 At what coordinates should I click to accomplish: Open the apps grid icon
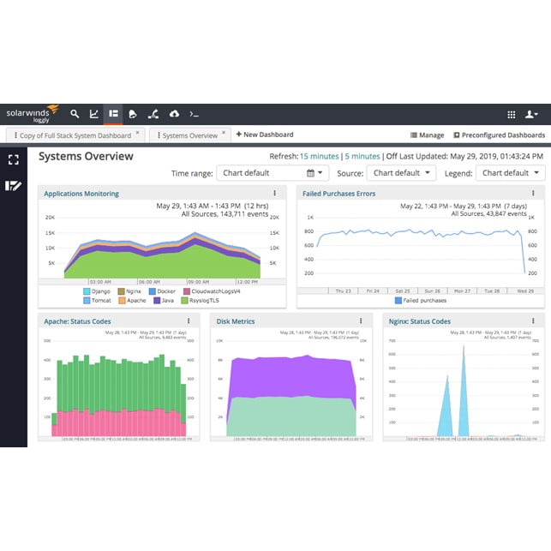pos(512,114)
